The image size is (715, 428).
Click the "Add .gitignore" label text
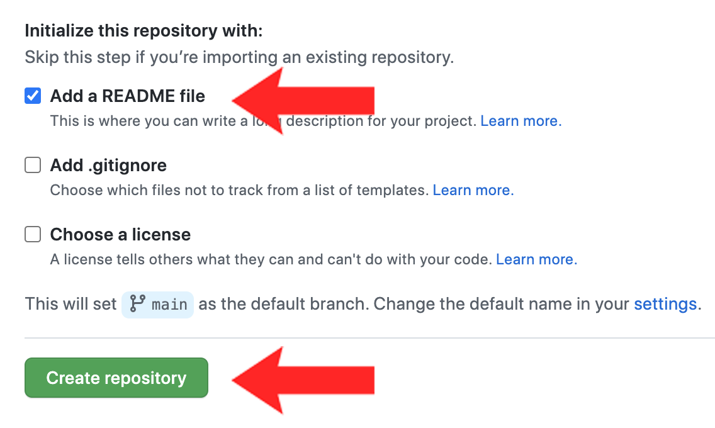pos(108,166)
